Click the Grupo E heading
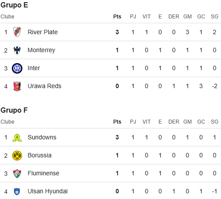 tap(14, 5)
